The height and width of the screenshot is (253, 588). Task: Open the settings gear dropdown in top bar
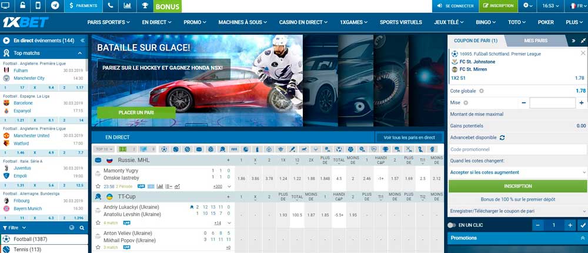pos(527,6)
